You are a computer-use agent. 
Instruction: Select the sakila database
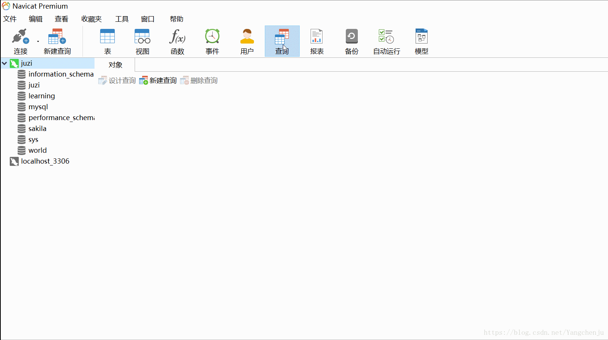(x=37, y=128)
